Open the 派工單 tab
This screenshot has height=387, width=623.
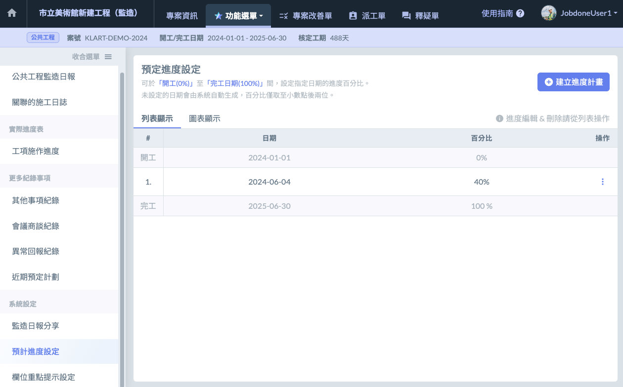click(367, 16)
